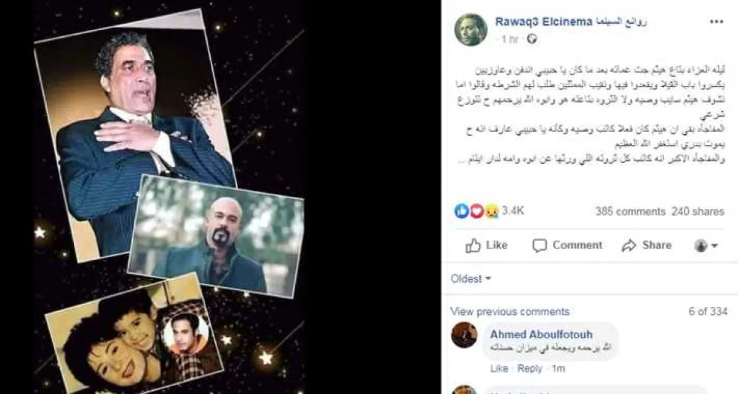
Task: Click the 3.4K reactions count
Action: tap(513, 211)
